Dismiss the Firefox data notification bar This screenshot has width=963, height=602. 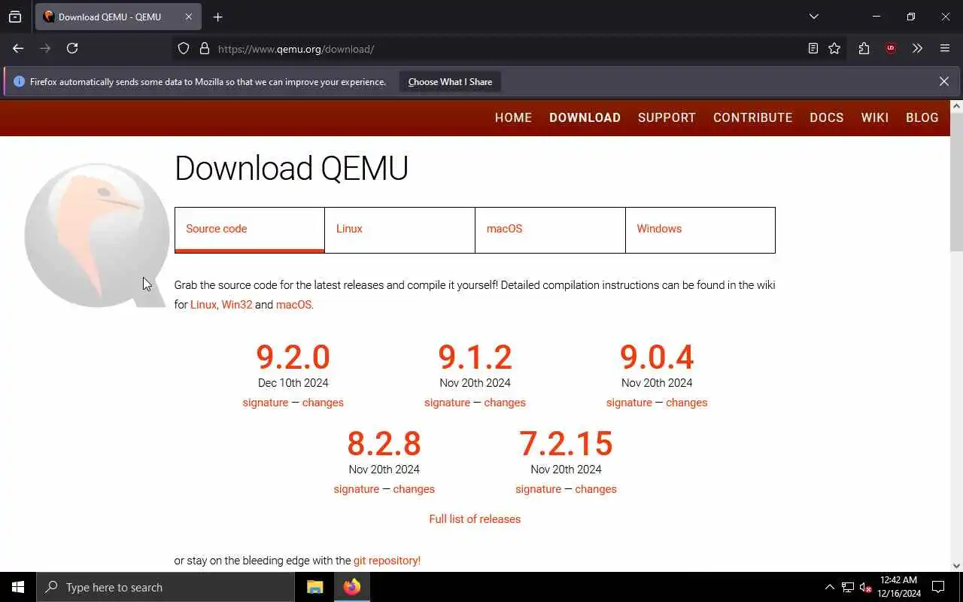tap(943, 81)
